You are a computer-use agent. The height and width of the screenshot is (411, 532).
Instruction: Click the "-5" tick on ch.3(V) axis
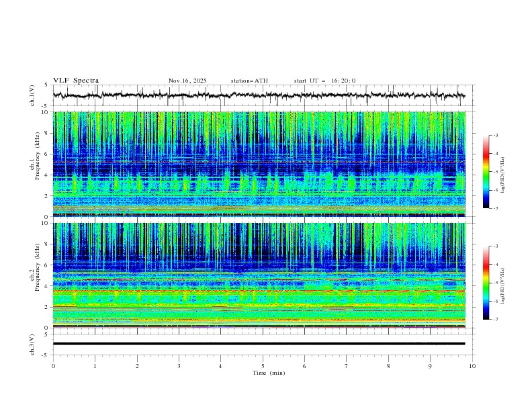pyautogui.click(x=45, y=355)
